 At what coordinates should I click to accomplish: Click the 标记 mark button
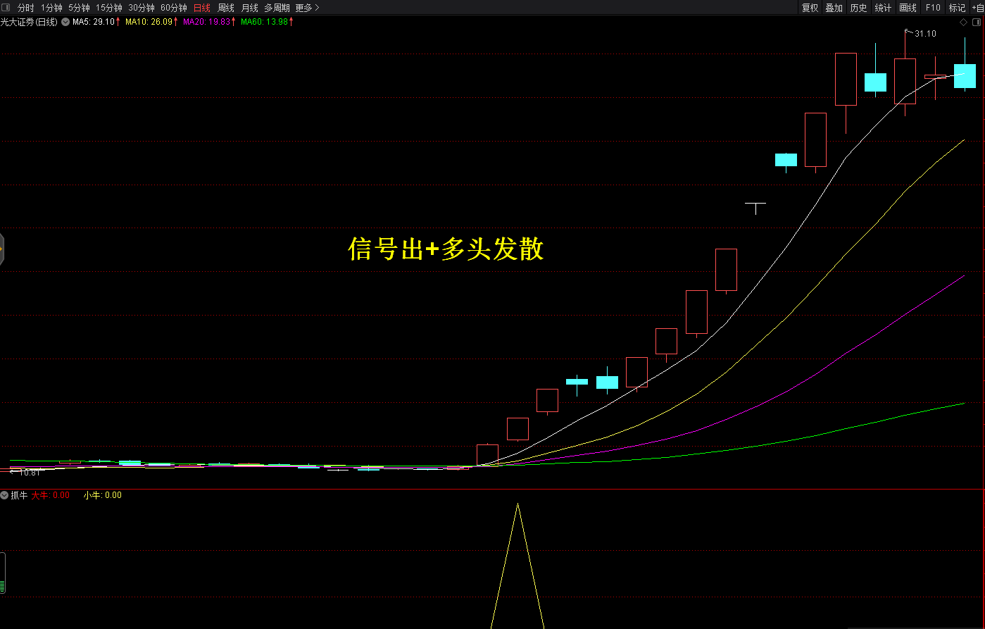click(x=957, y=8)
